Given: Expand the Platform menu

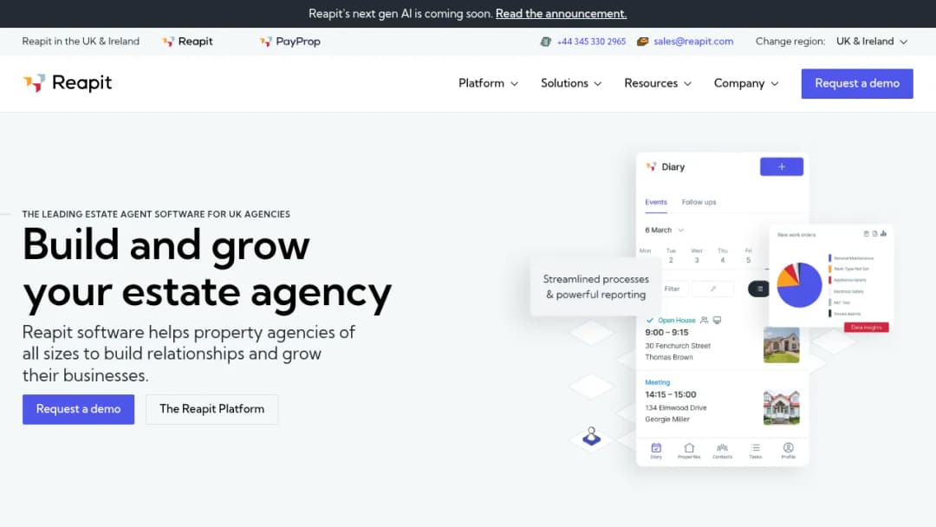Looking at the screenshot, I should click(x=488, y=83).
